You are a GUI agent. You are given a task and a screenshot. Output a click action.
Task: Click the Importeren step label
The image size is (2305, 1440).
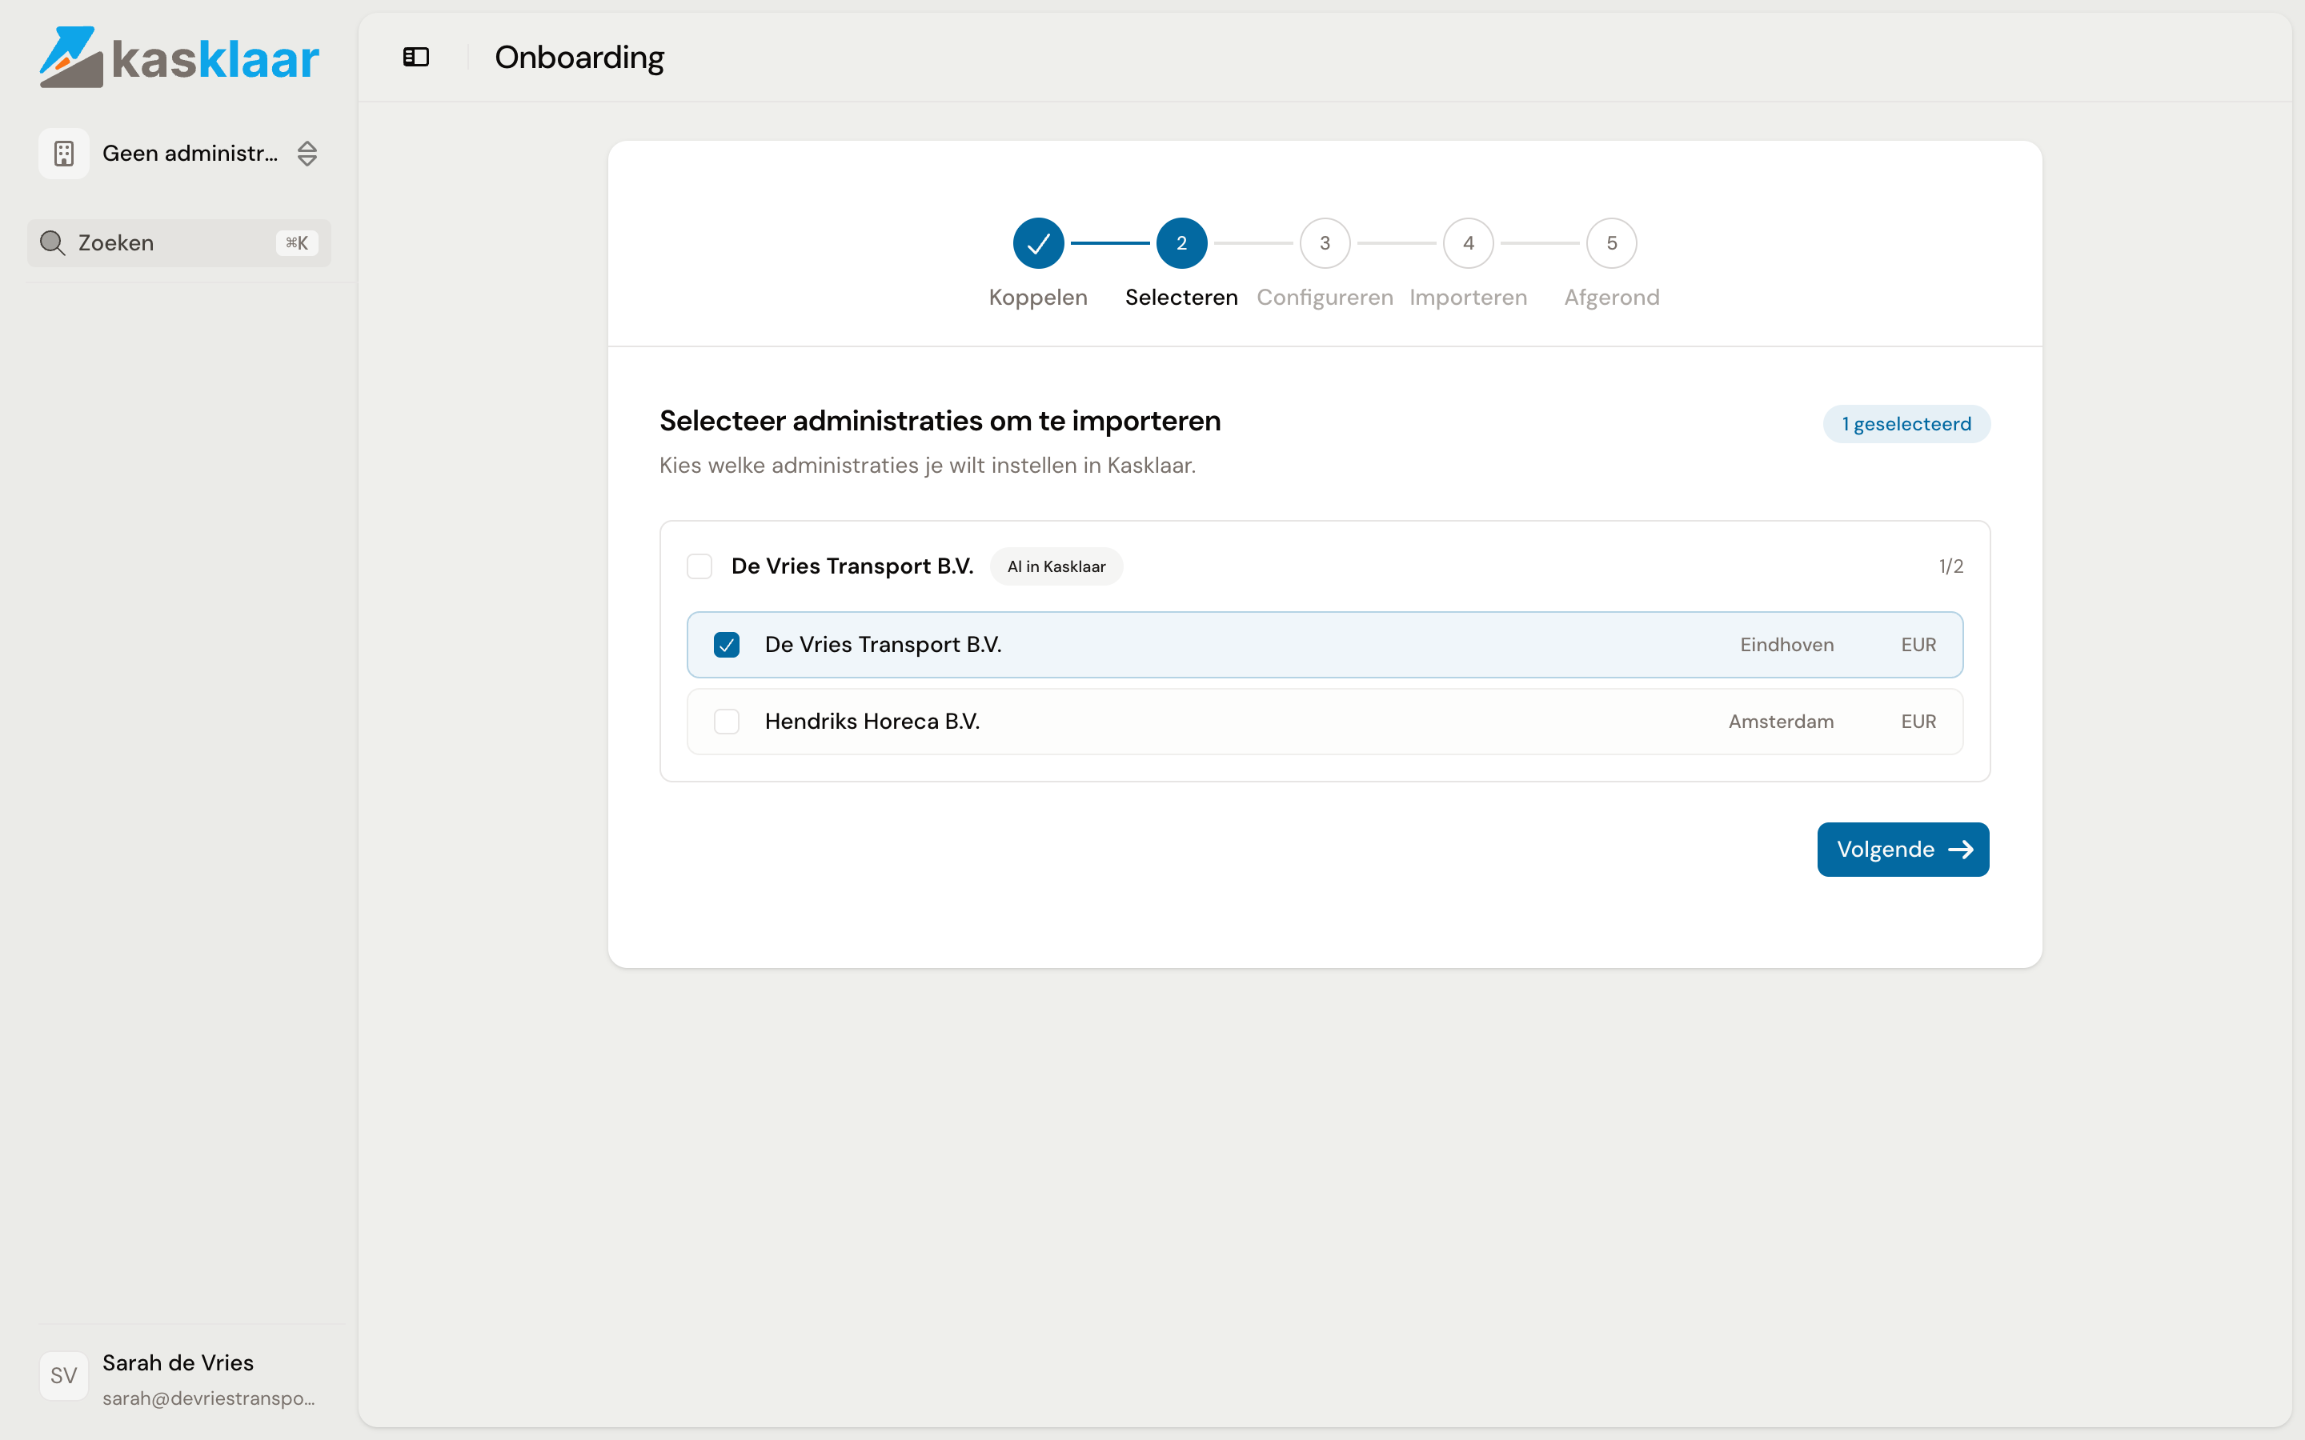(1468, 297)
